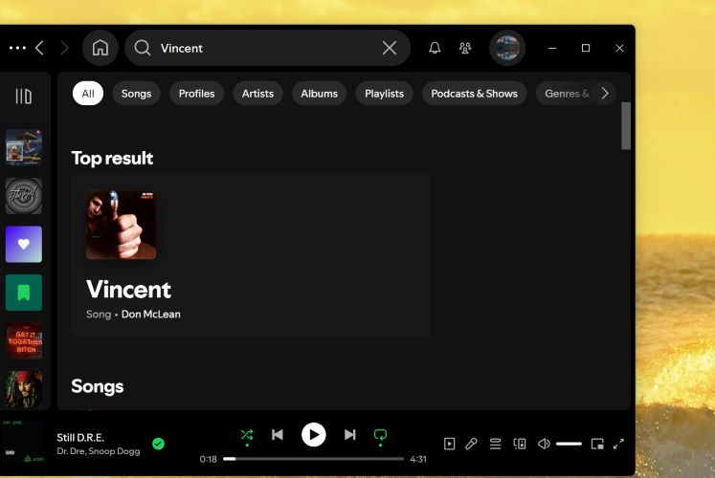715x478 pixels.
Task: Filter results by Albums
Action: 319,94
